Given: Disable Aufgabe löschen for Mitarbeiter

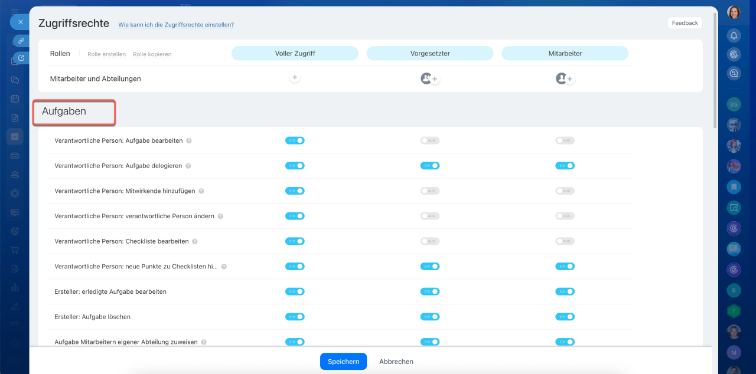Looking at the screenshot, I should [x=565, y=317].
